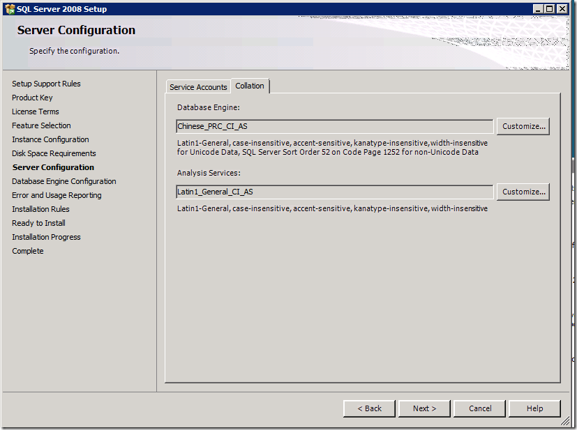The height and width of the screenshot is (430, 577).
Task: Select the Instance Configuration step
Action: [x=50, y=139]
